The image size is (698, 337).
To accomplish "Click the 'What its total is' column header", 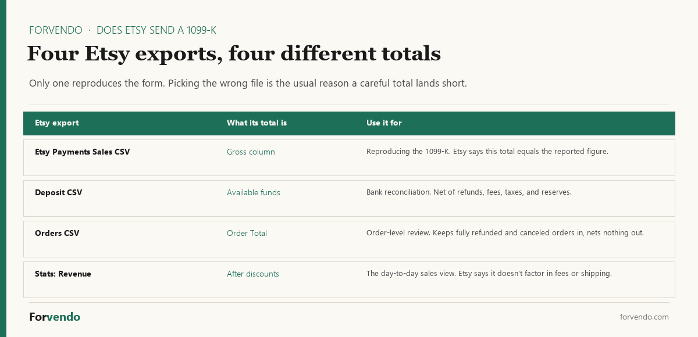I will click(257, 123).
